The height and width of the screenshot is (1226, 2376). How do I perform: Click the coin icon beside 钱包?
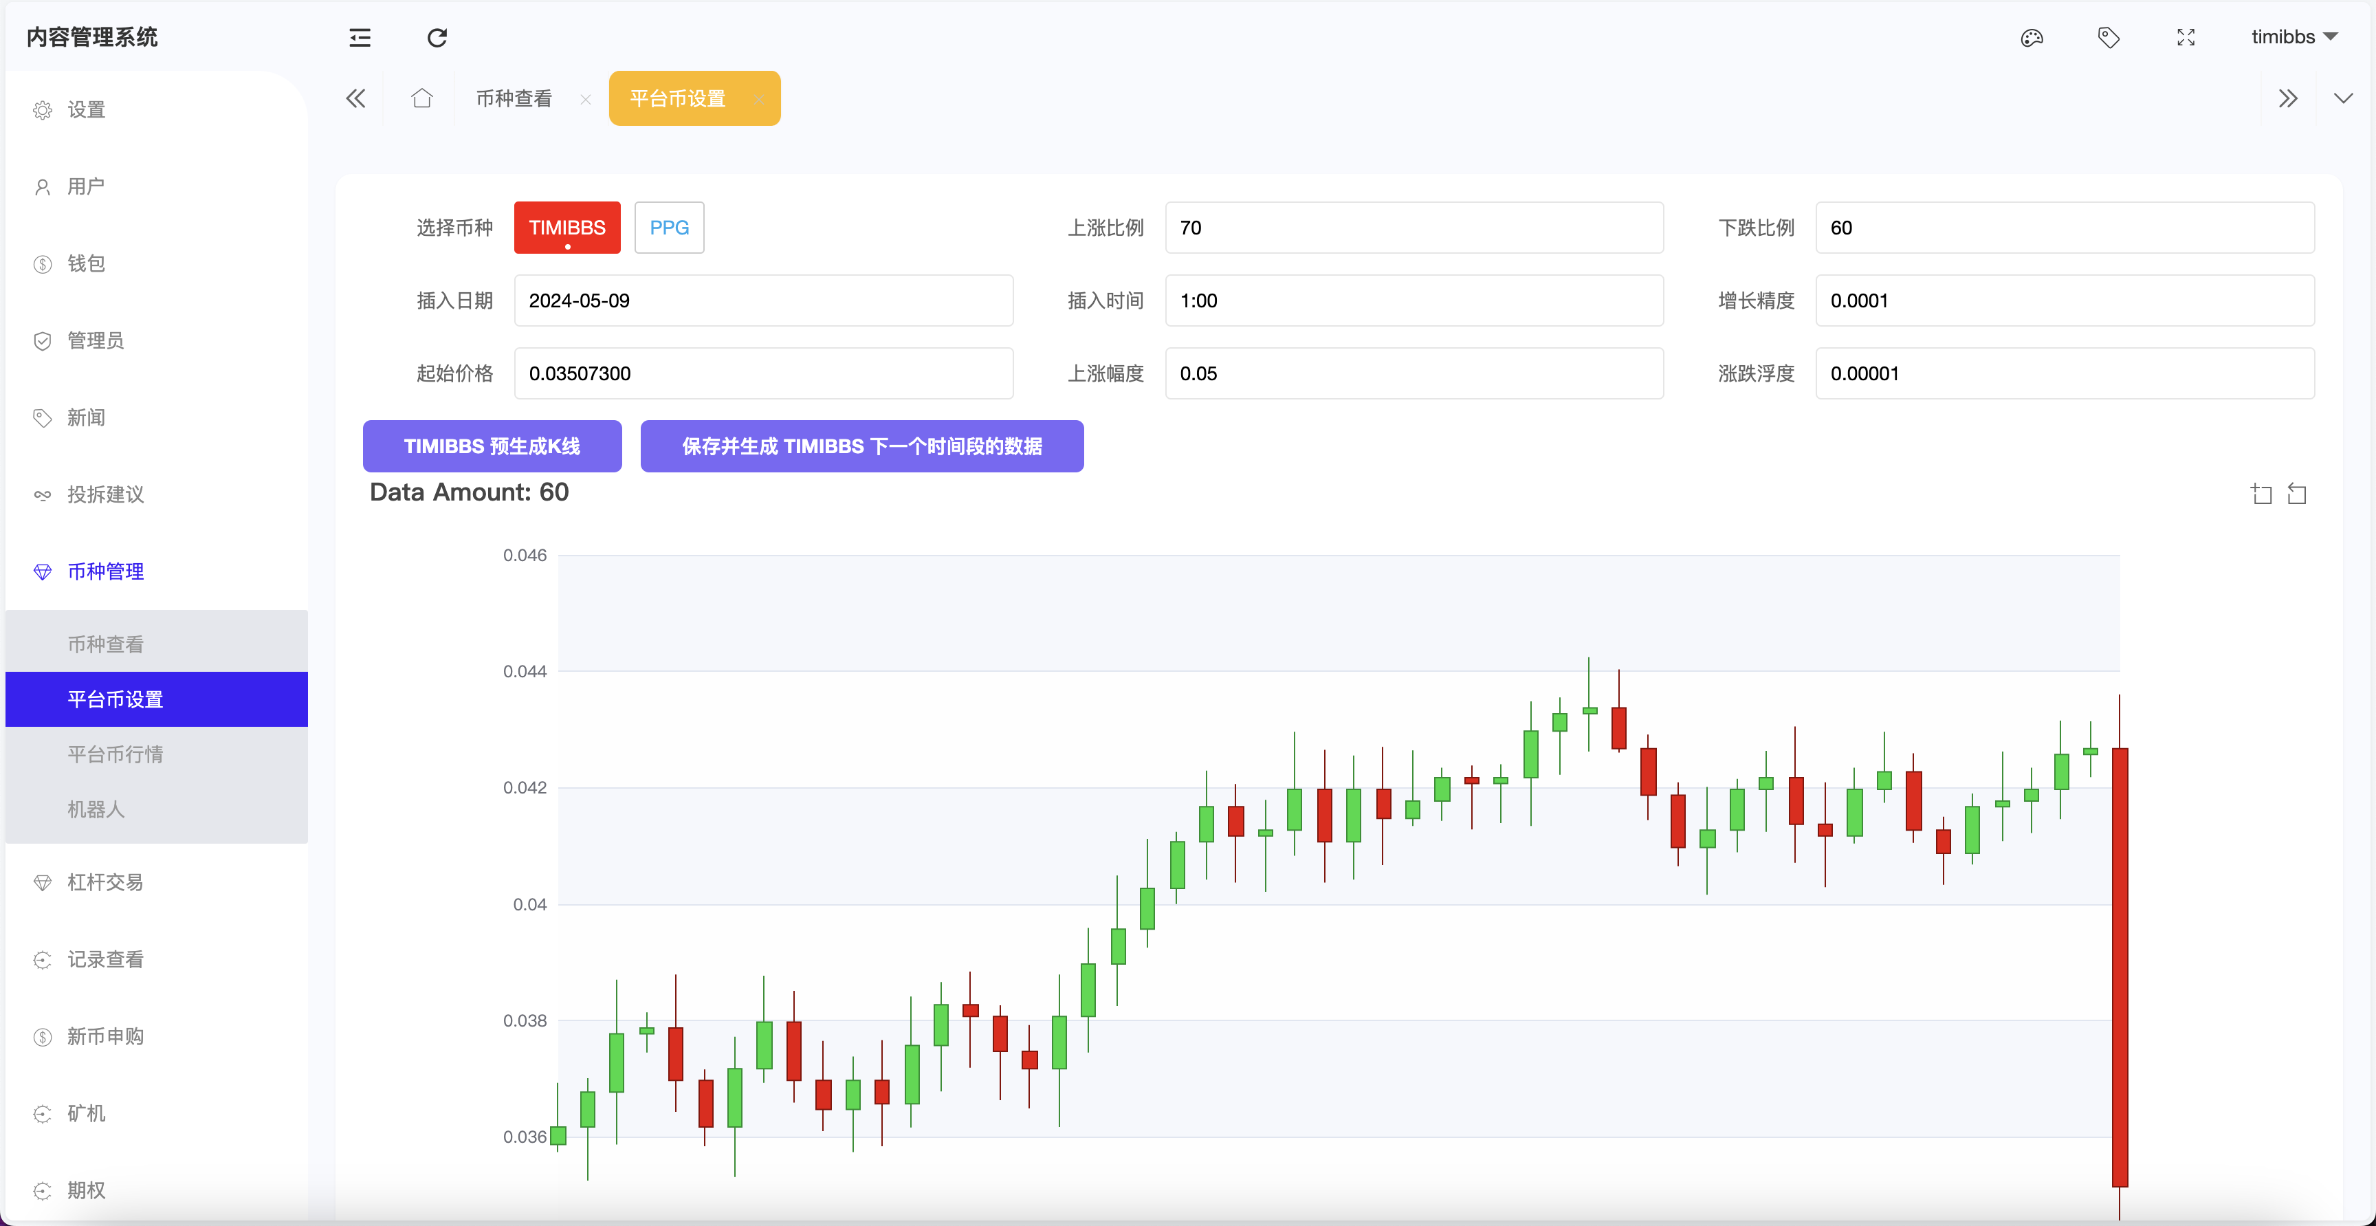[x=43, y=265]
